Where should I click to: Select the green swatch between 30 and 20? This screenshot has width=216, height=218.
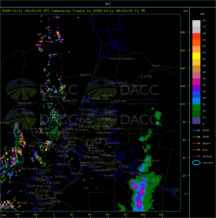pos(196,108)
